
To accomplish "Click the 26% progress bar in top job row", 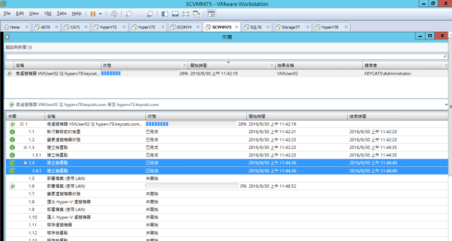I will [x=141, y=74].
